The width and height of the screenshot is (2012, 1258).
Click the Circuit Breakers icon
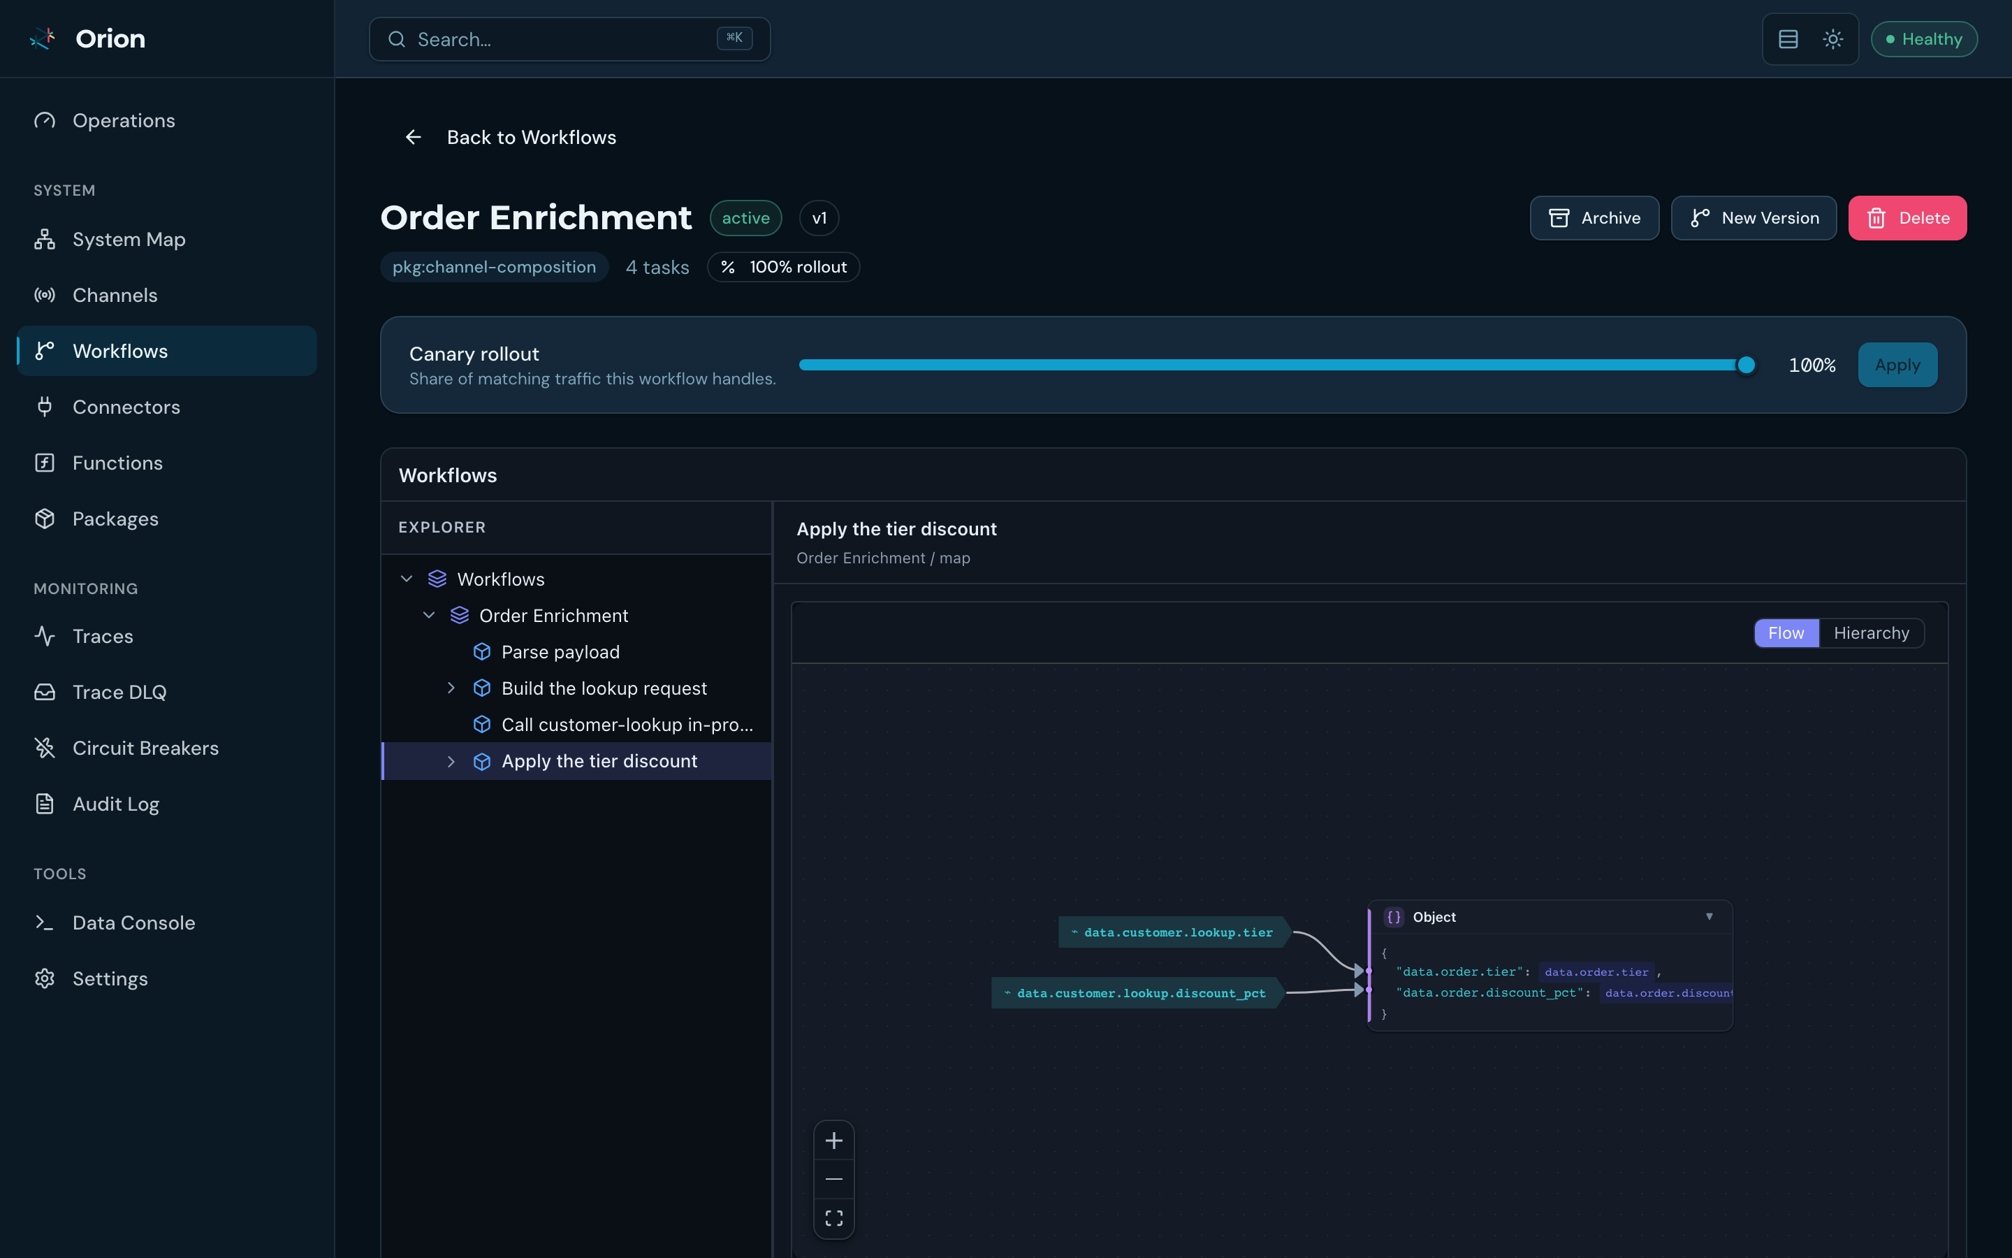[x=45, y=748]
